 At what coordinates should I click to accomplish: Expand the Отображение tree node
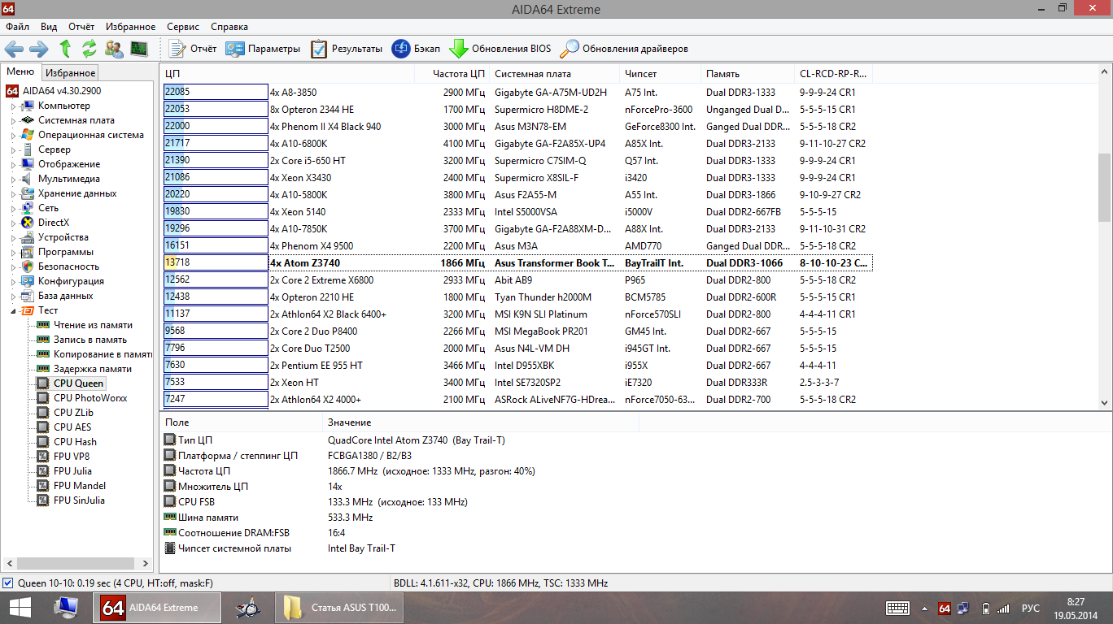point(13,164)
